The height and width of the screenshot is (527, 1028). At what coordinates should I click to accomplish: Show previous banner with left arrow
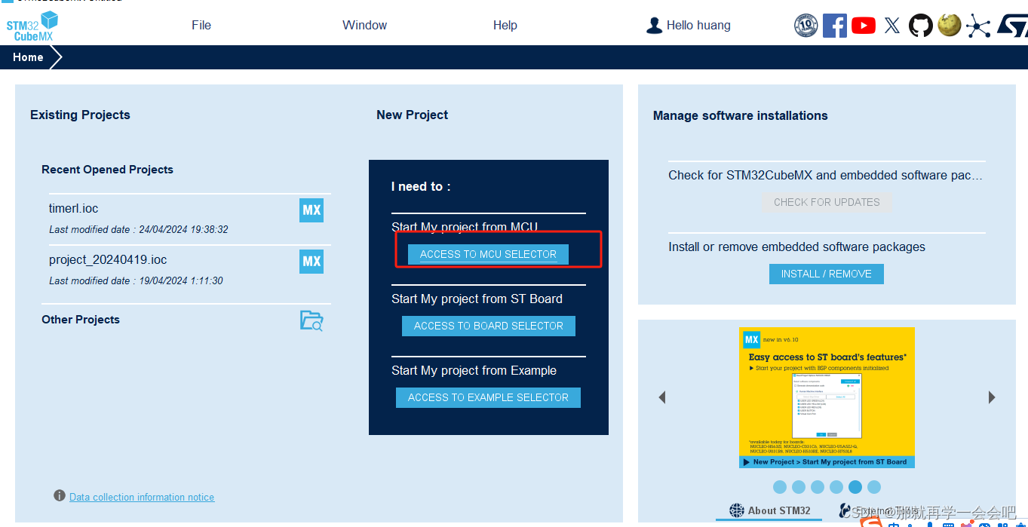(x=662, y=397)
